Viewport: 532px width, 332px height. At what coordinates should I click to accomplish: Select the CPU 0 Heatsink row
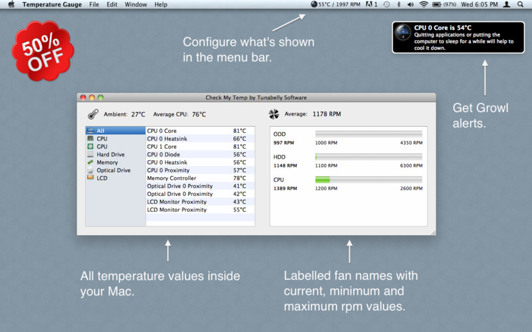[199, 138]
